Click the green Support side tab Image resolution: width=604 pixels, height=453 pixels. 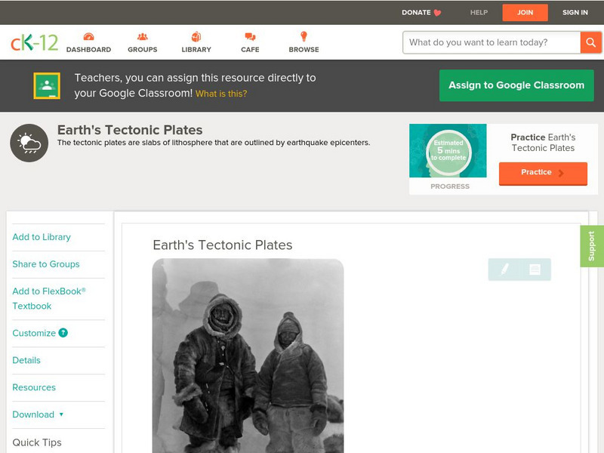592,246
